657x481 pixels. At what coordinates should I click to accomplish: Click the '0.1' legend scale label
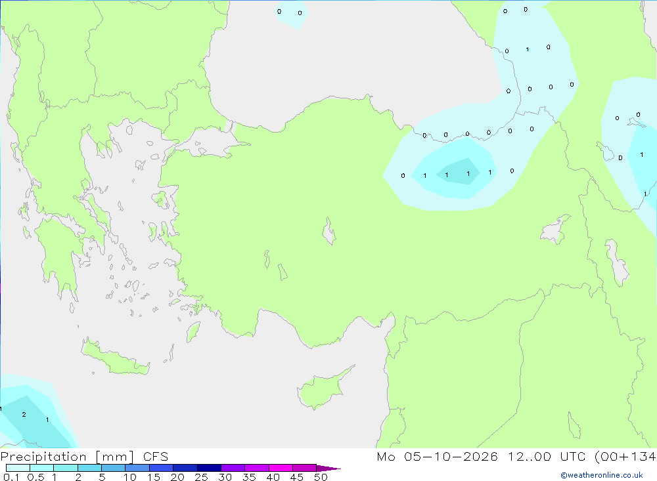(x=11, y=477)
